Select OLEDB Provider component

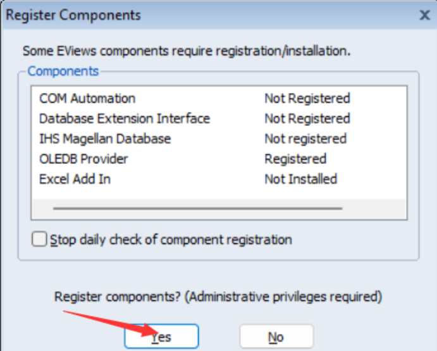pos(83,159)
